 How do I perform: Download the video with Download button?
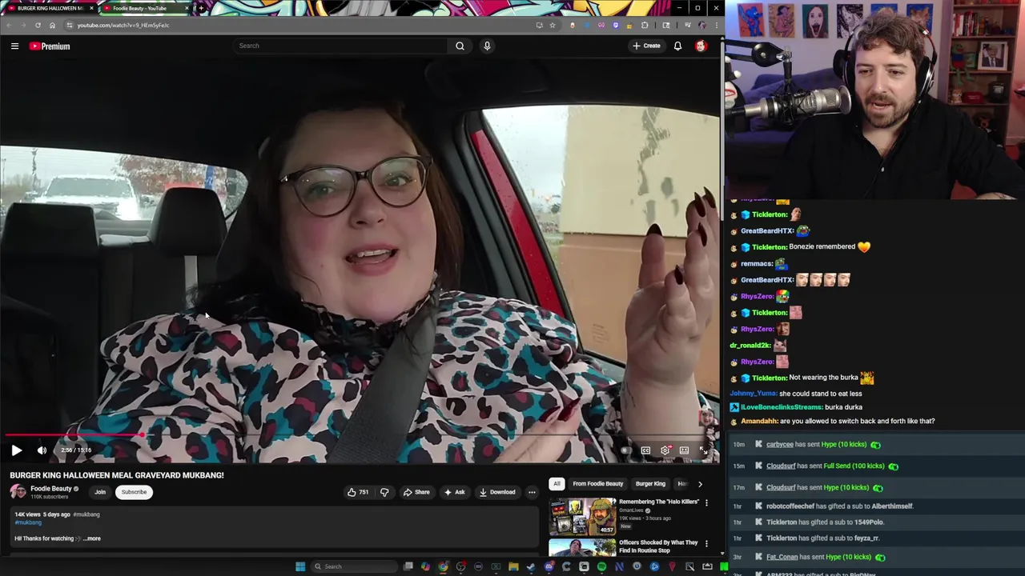pyautogui.click(x=497, y=492)
